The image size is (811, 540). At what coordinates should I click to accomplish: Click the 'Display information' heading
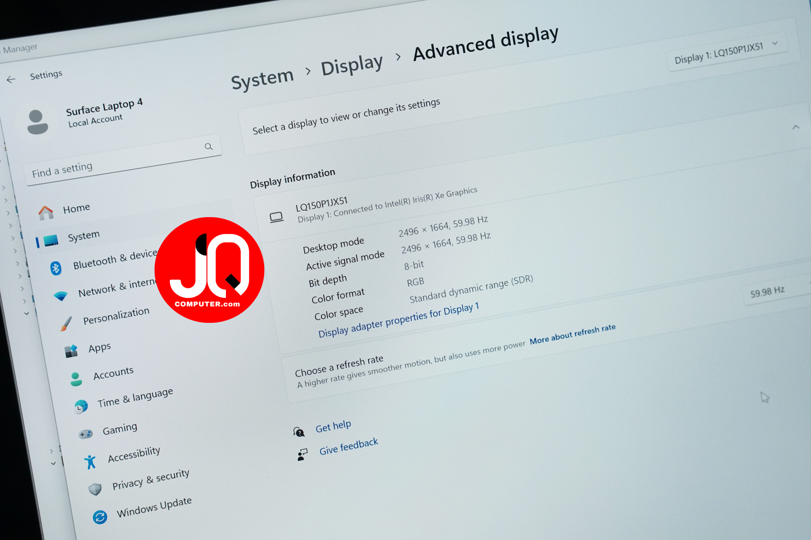click(292, 179)
